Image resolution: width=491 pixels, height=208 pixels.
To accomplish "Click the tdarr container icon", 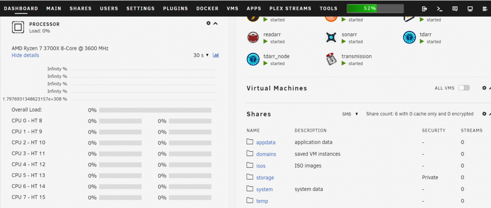I will tap(409, 37).
